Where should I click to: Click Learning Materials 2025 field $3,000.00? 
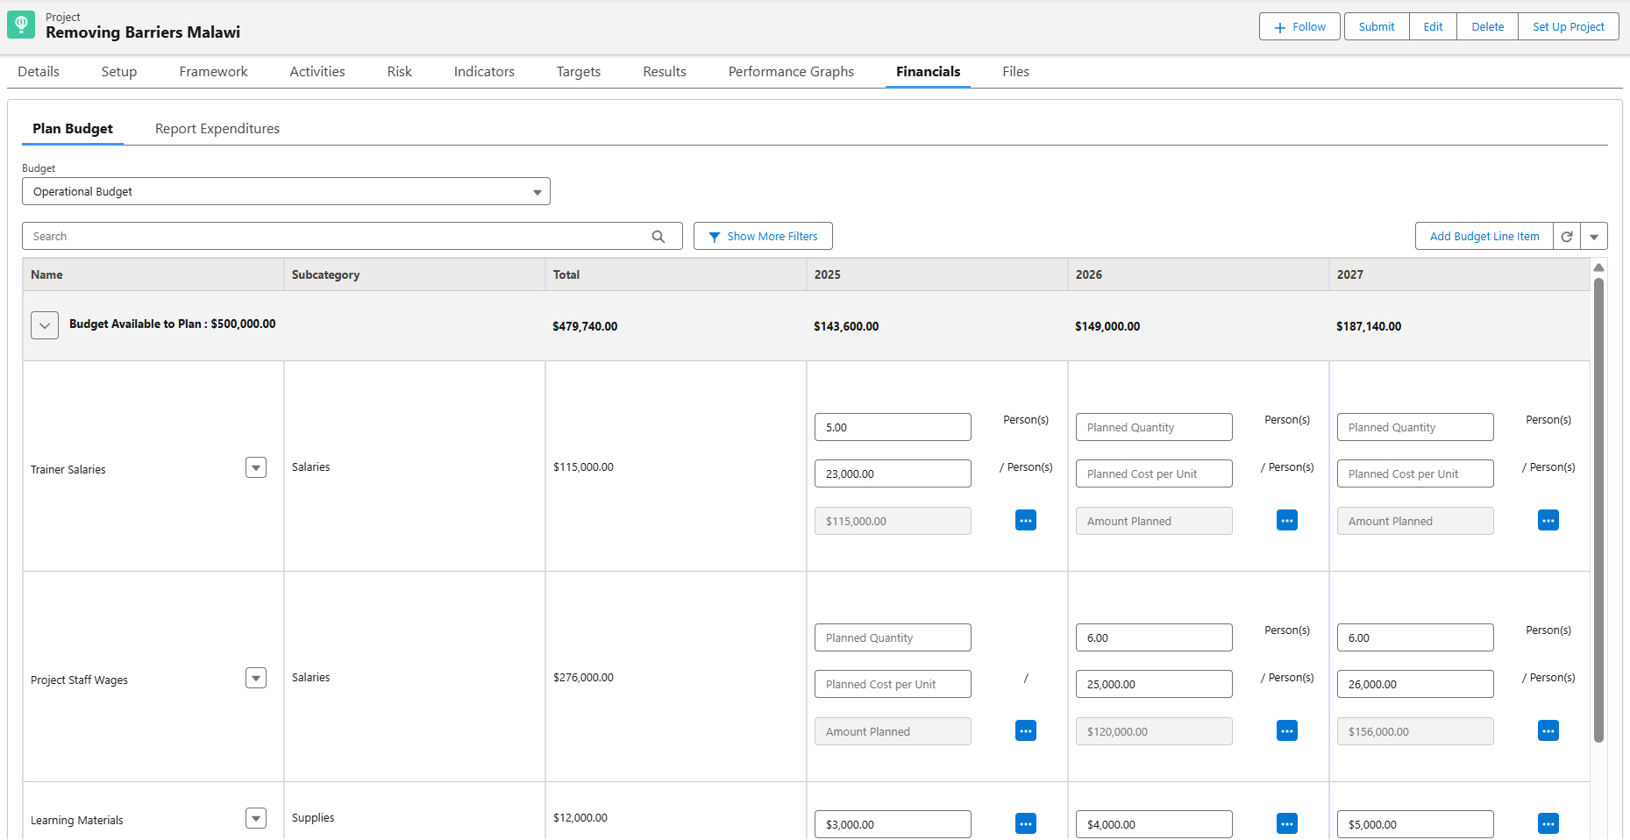pyautogui.click(x=893, y=825)
